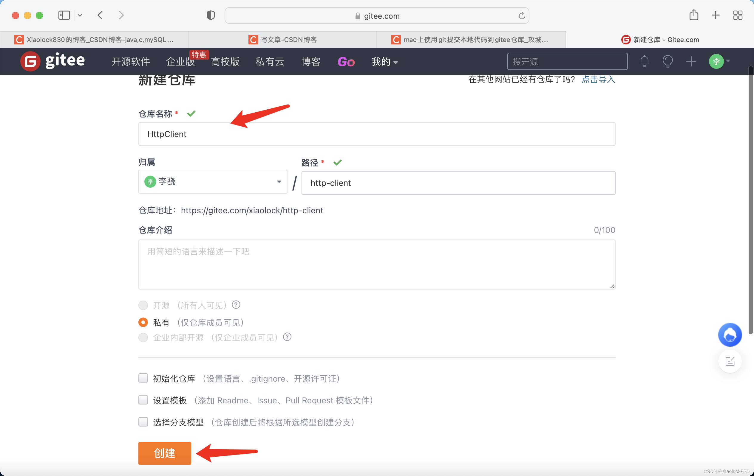
Task: Click help icon beside 企业内部开源 option
Action: (287, 337)
